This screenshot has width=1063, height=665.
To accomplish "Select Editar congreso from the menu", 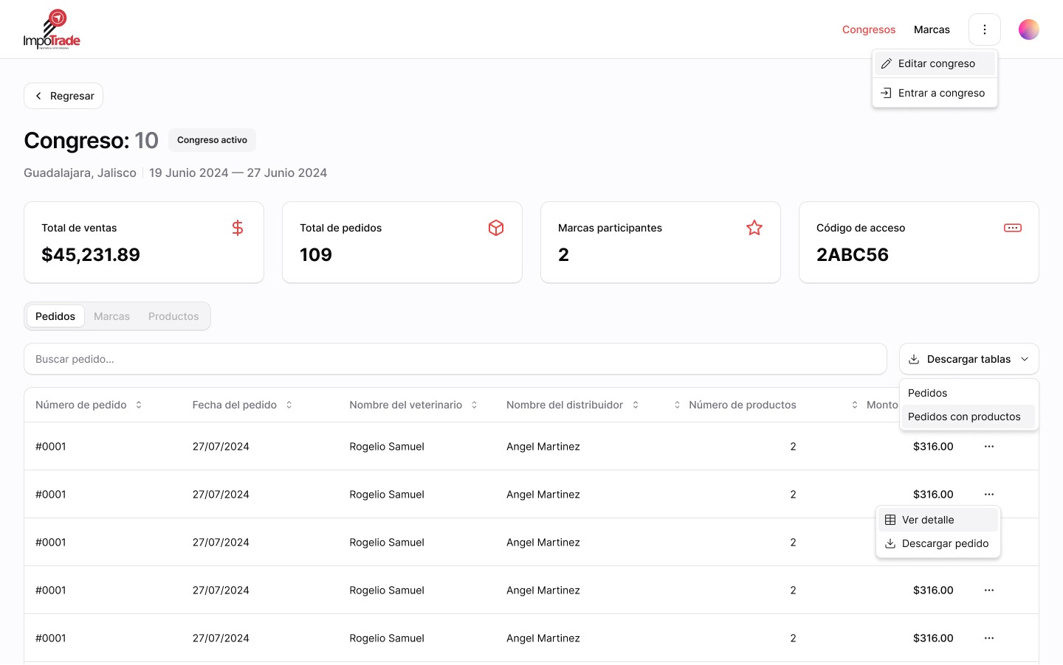I will pyautogui.click(x=935, y=63).
